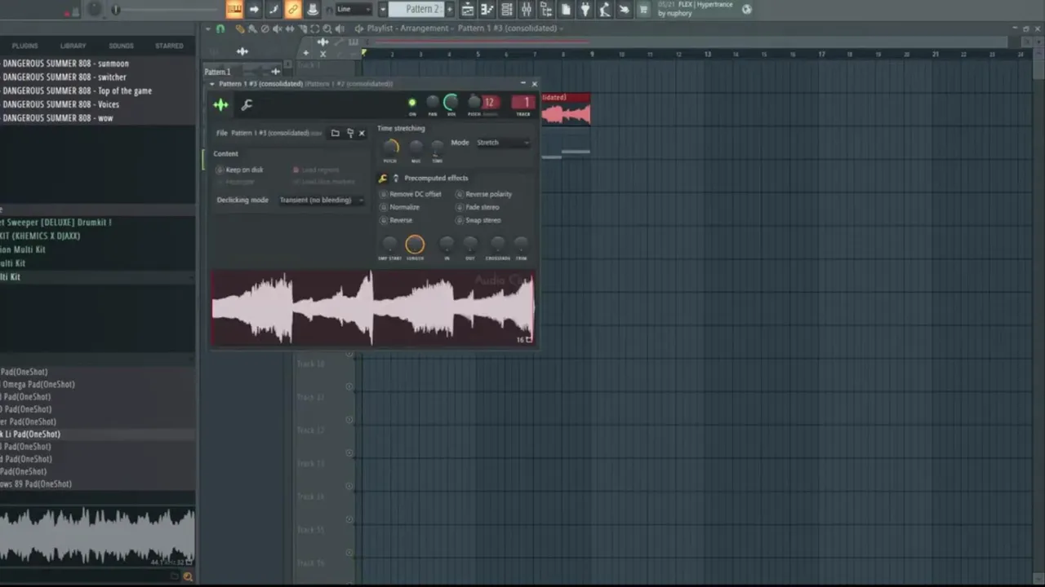Enable Normalize effect

point(400,207)
